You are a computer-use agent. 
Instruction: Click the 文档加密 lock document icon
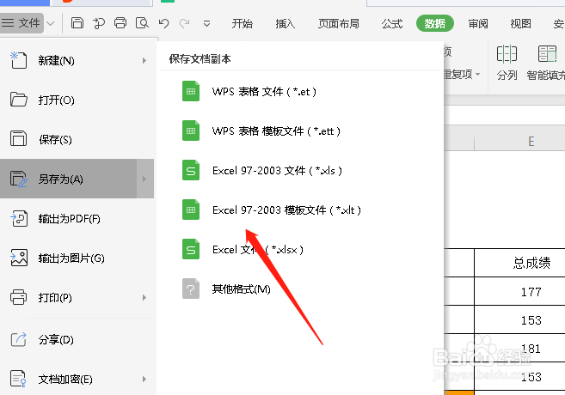pyautogui.click(x=18, y=379)
